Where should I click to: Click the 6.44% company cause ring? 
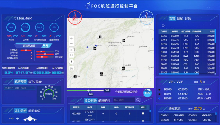pyautogui.click(x=40, y=27)
